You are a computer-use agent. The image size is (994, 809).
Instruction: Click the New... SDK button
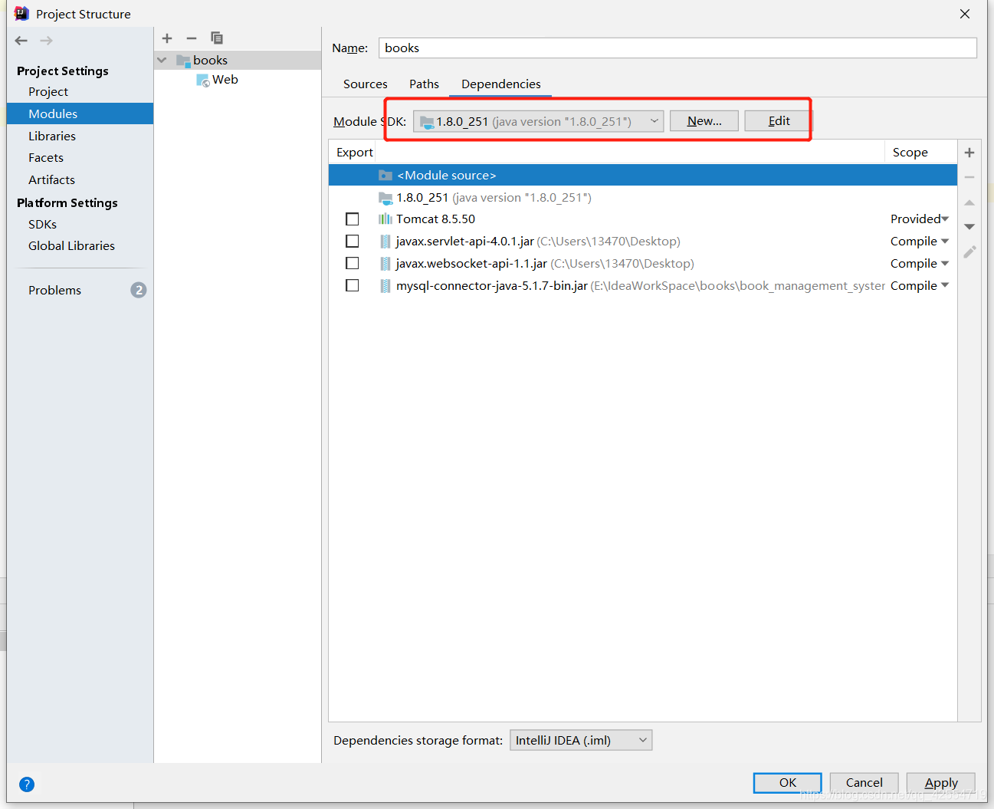704,121
